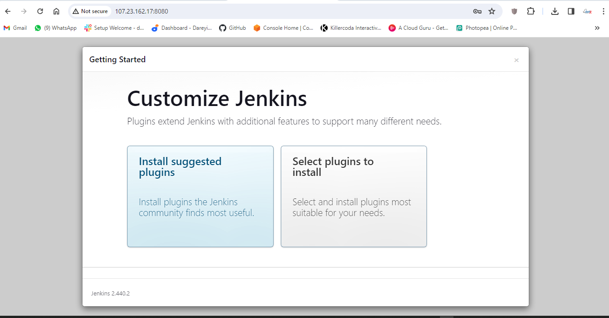Click the Not secure site info chip

tap(90, 11)
